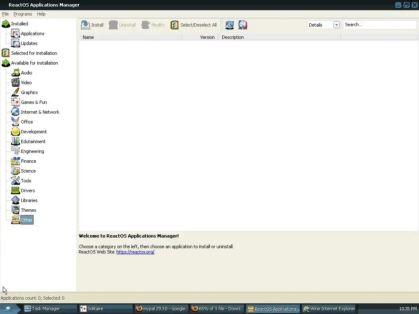Open the Finance category icon
The image size is (419, 314).
[16, 161]
